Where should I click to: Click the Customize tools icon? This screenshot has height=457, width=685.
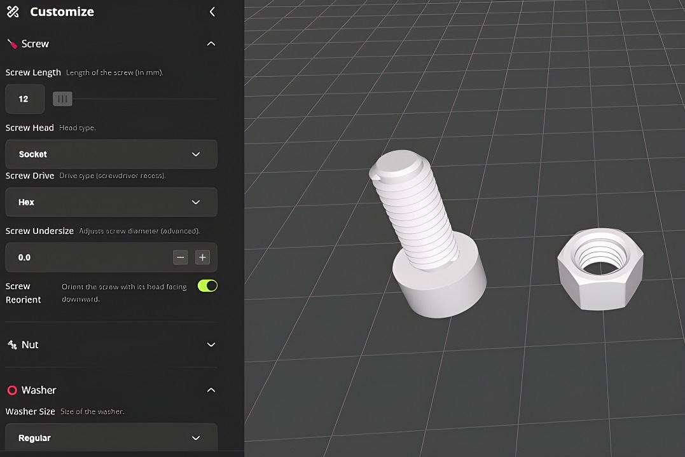click(13, 12)
